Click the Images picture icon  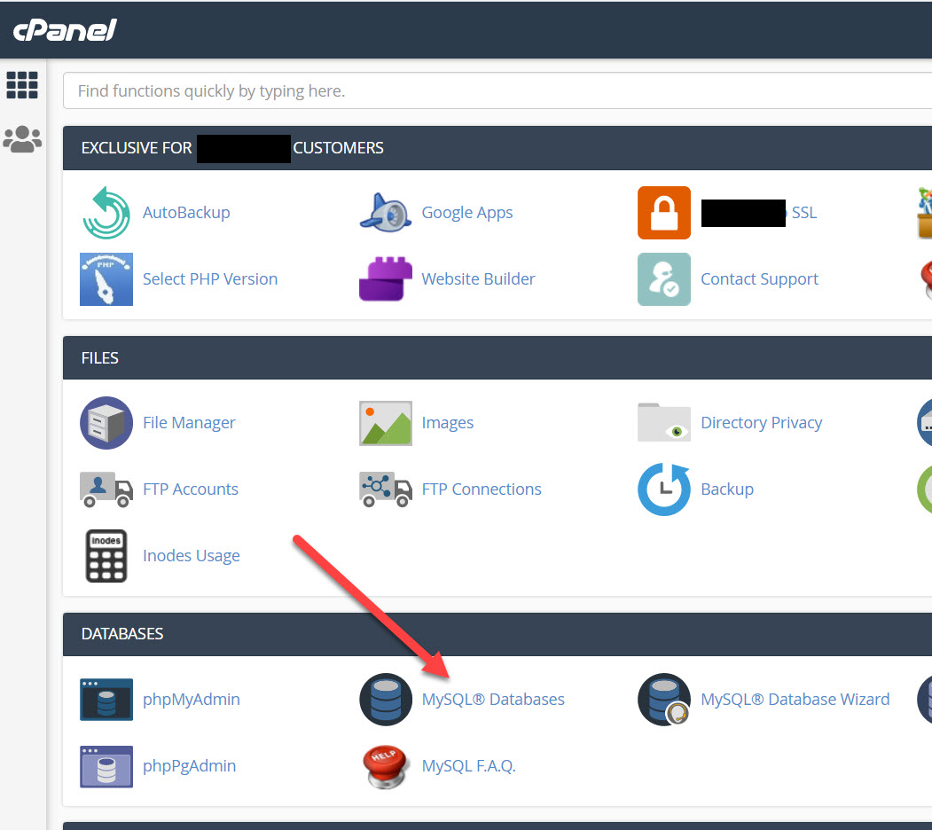click(x=386, y=423)
